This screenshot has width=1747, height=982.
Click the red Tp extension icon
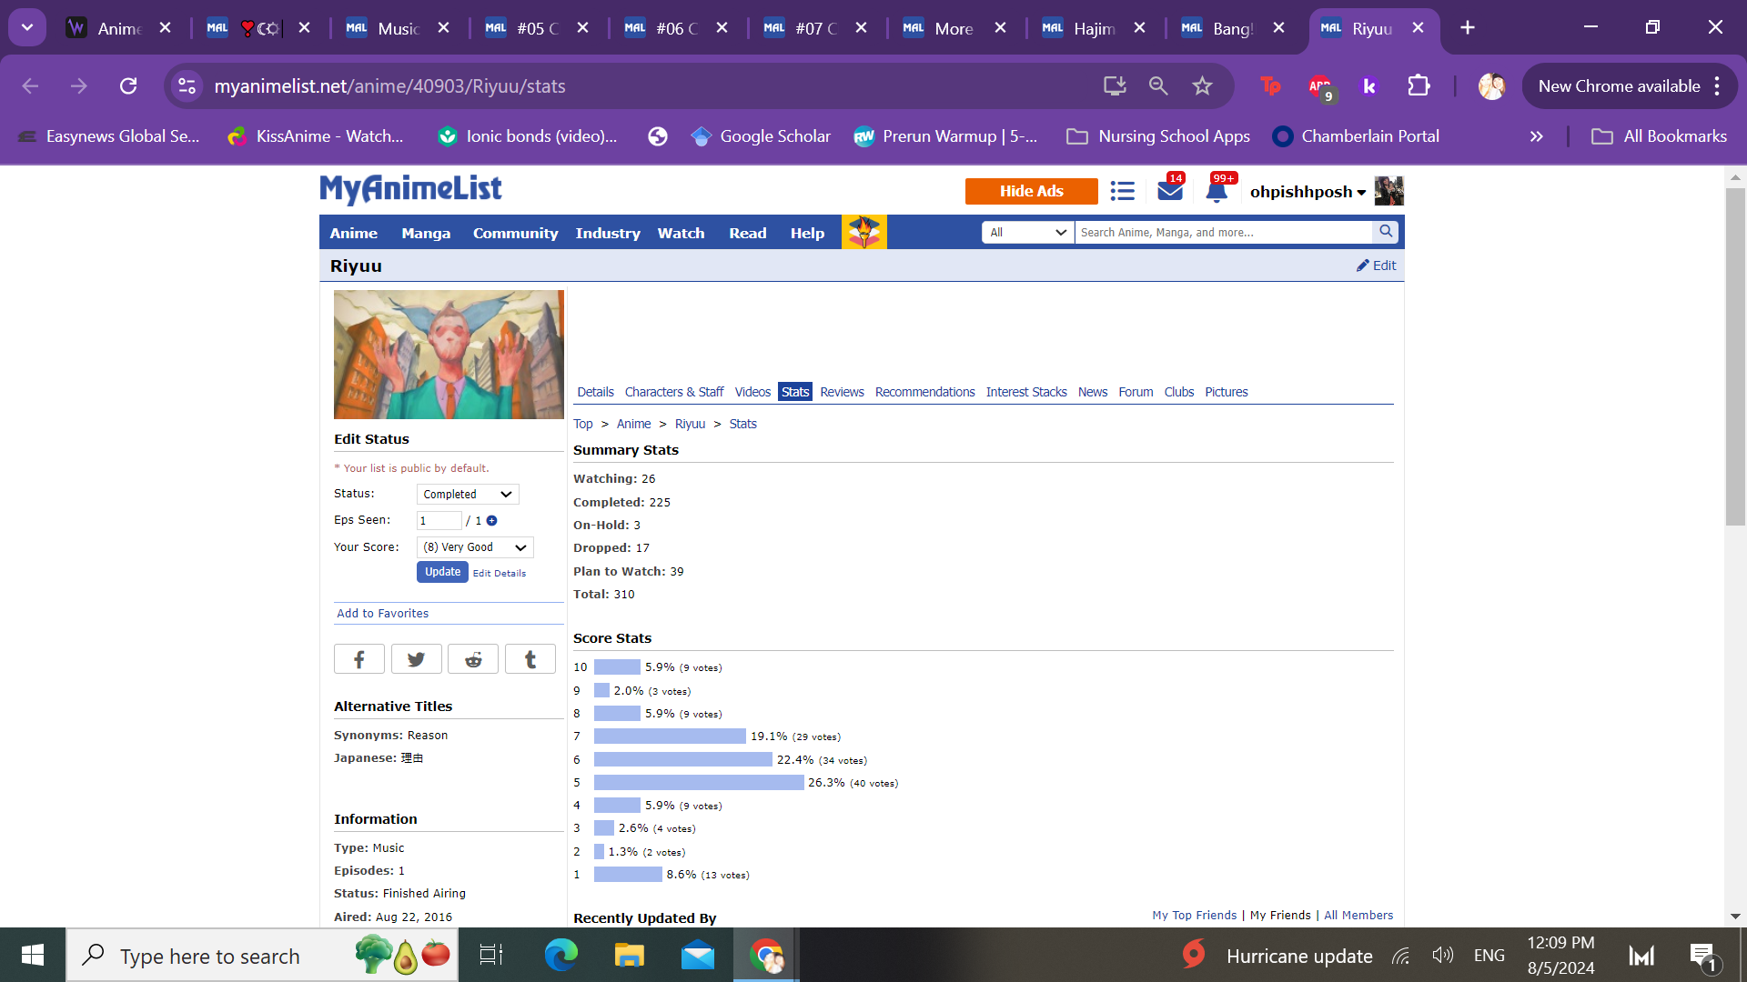tap(1270, 86)
